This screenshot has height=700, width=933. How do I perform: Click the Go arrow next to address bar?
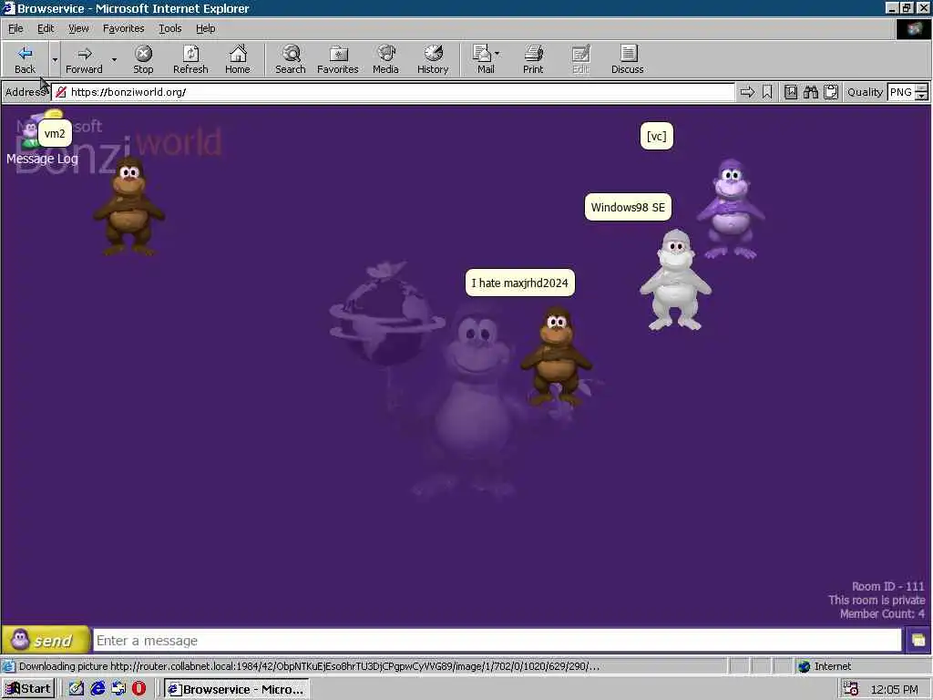(747, 92)
